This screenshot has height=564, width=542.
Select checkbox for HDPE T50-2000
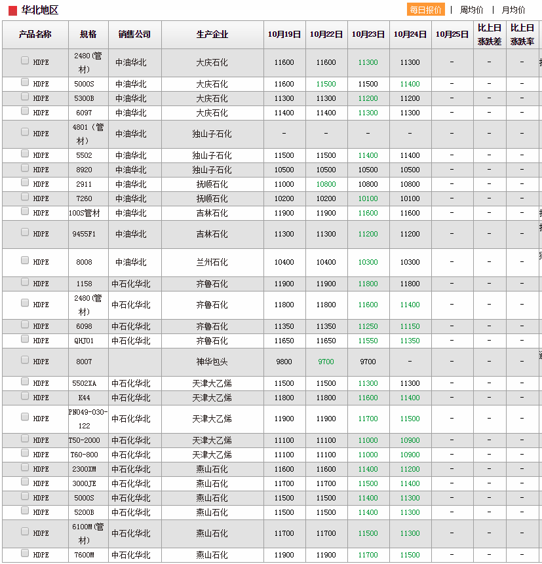[x=25, y=438]
